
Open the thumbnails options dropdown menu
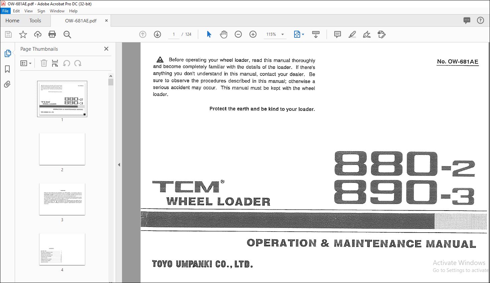26,63
